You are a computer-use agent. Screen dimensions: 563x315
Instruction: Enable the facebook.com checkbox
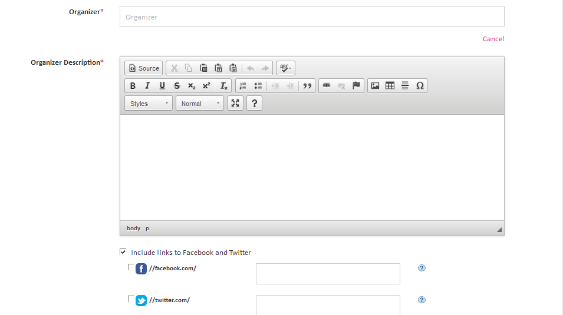[x=131, y=267]
